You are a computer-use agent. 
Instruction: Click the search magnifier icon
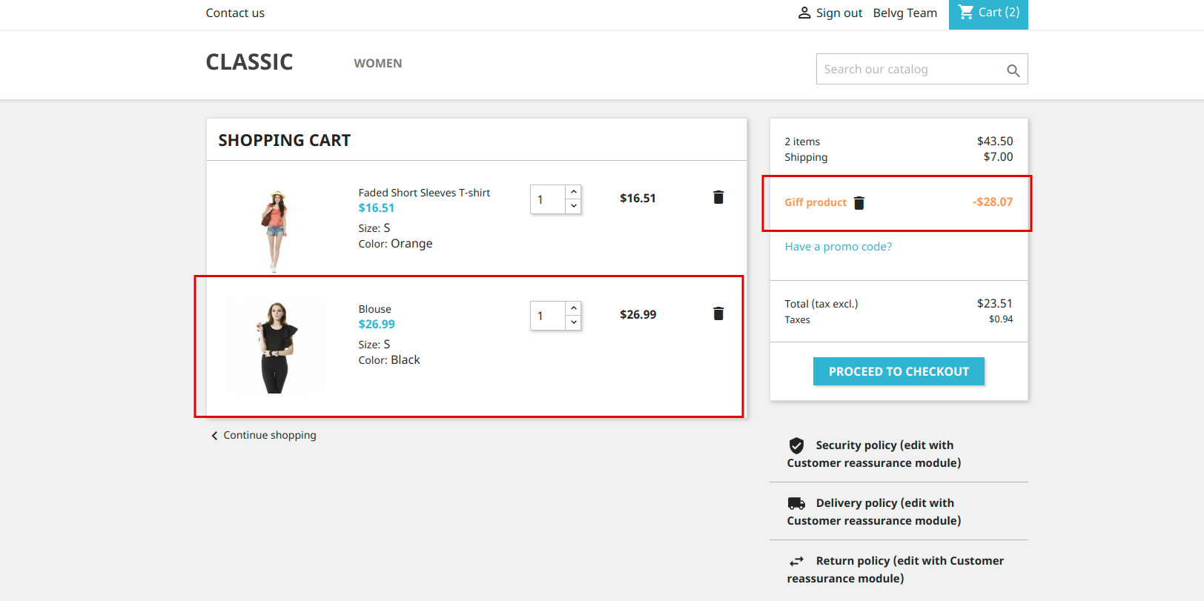pos(1013,70)
